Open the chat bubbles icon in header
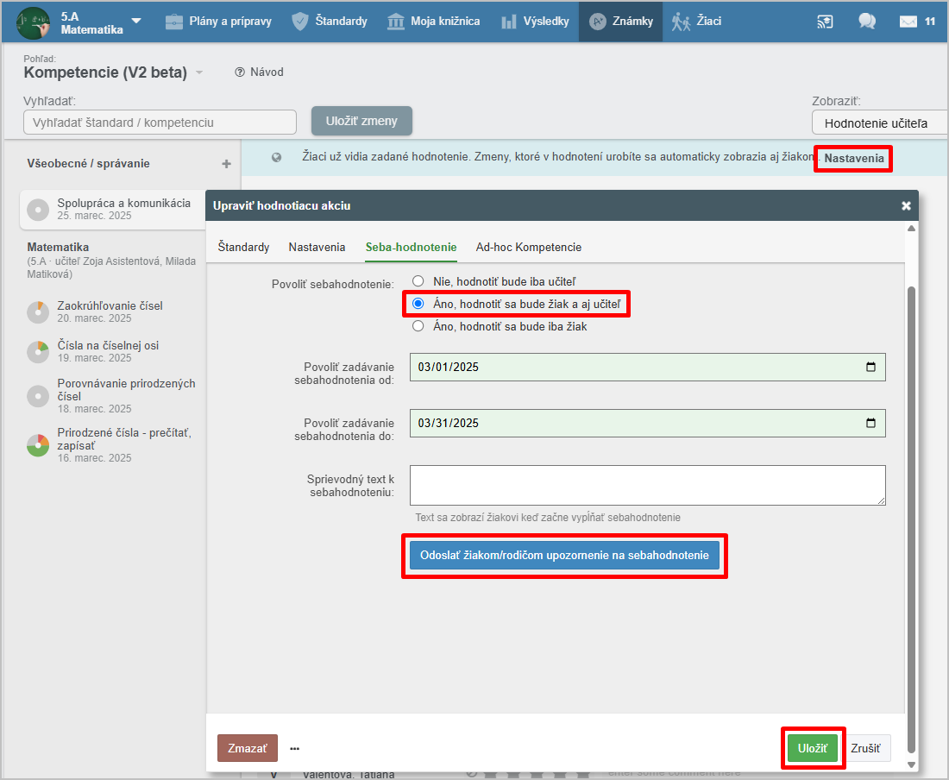This screenshot has height=780, width=949. 867,22
